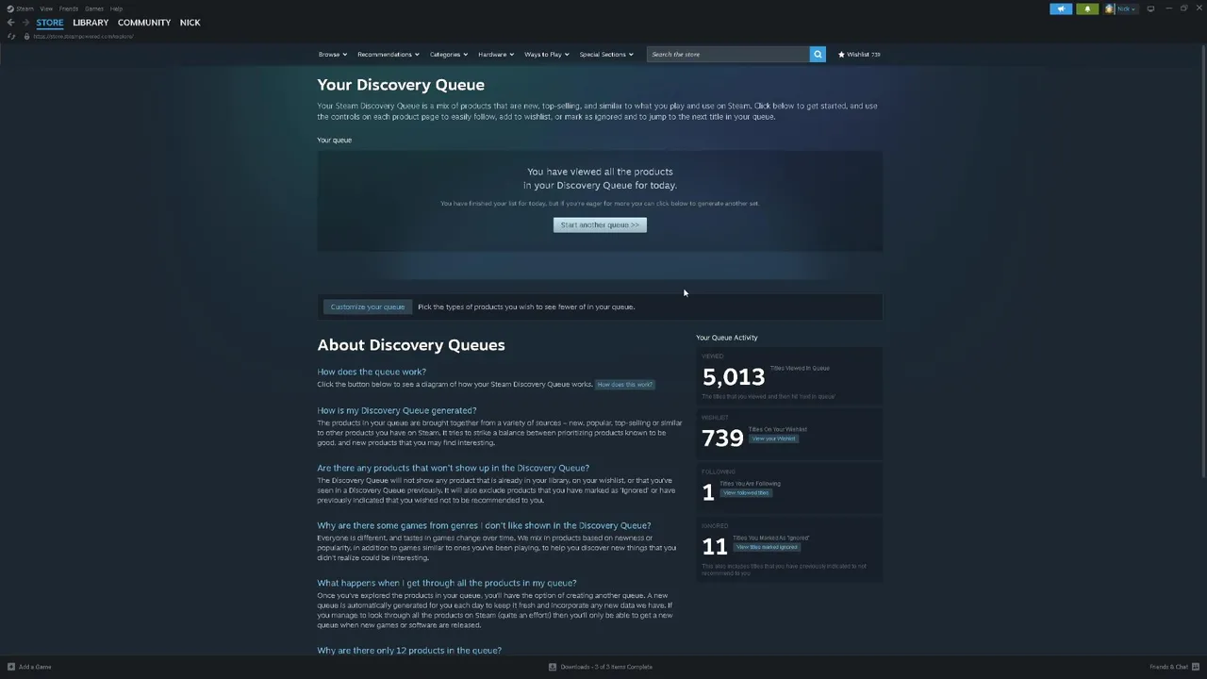Viewport: 1207px width, 679px height.
Task: Click the magnifier search button
Action: coord(818,54)
